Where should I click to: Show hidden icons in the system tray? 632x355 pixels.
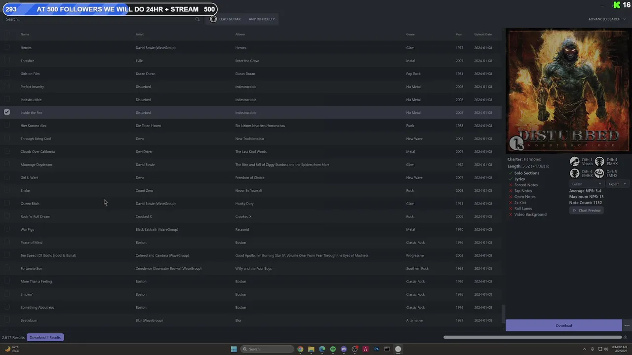point(585,349)
